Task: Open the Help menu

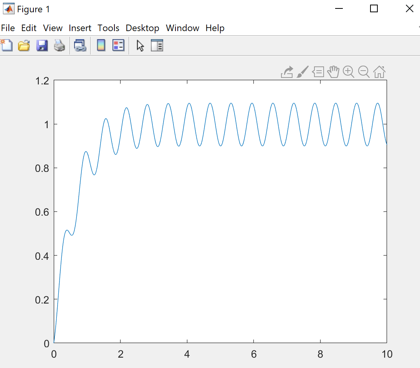Action: [215, 28]
